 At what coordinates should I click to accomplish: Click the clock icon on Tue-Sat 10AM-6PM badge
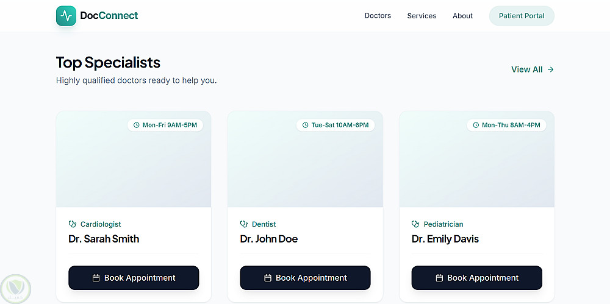pyautogui.click(x=306, y=125)
